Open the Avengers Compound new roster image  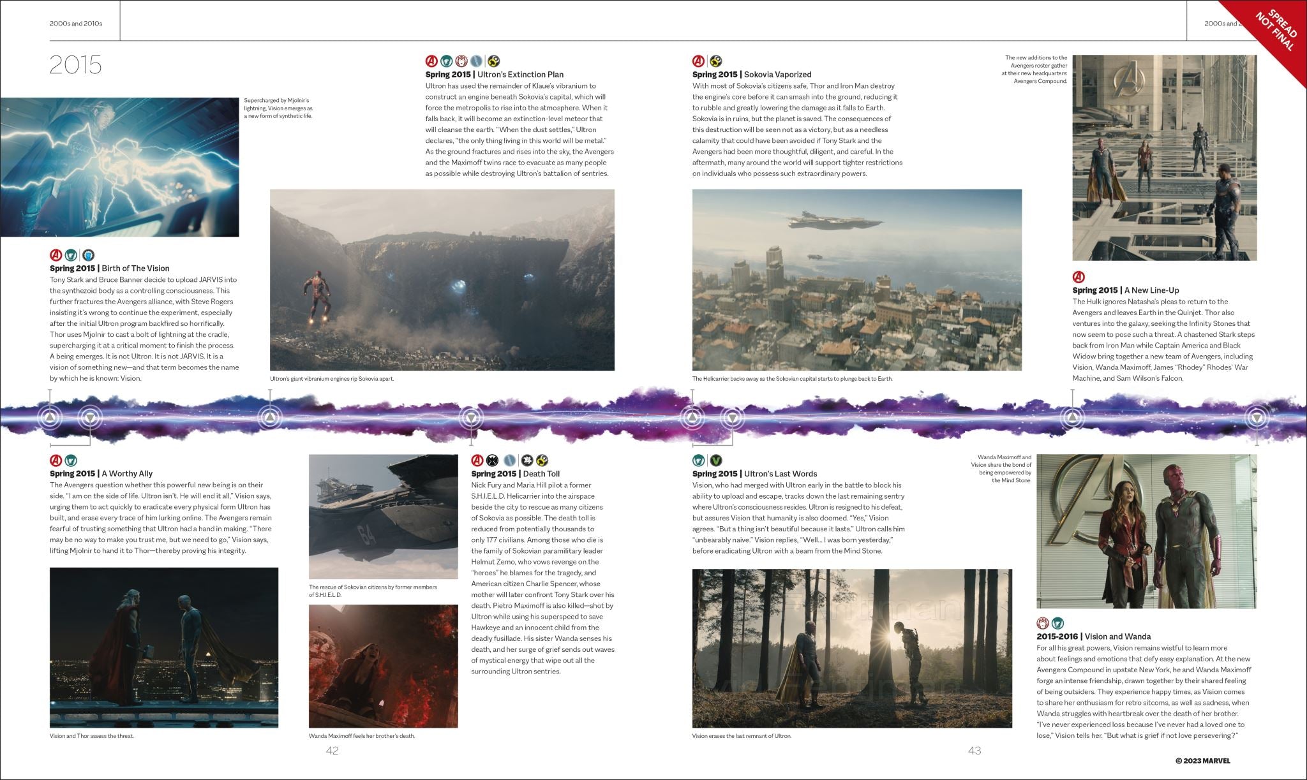click(1165, 158)
